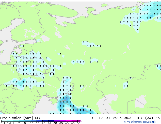Image resolution: width=161 pixels, height=124 pixels.
Task: Click the "Precipitation" legend title word
Action: pos(11,118)
